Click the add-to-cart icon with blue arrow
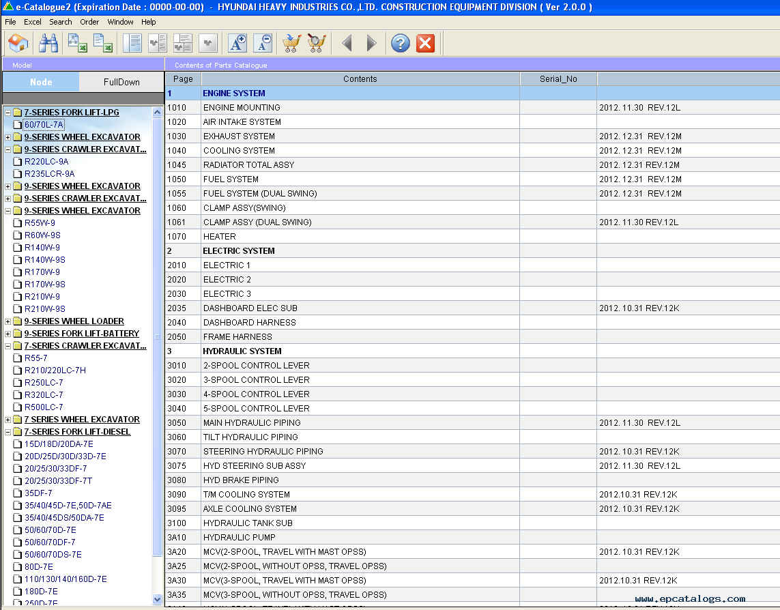The width and height of the screenshot is (780, 610). (x=291, y=43)
